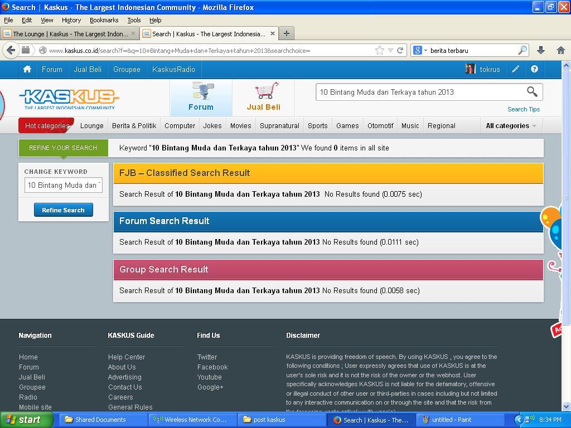Open the Games category
The image size is (571, 428).
[x=347, y=125]
